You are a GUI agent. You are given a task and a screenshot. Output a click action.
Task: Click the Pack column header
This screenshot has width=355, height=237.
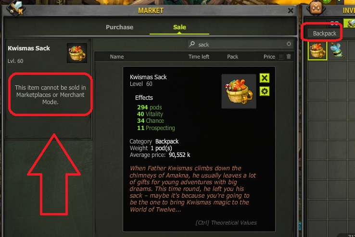click(232, 57)
